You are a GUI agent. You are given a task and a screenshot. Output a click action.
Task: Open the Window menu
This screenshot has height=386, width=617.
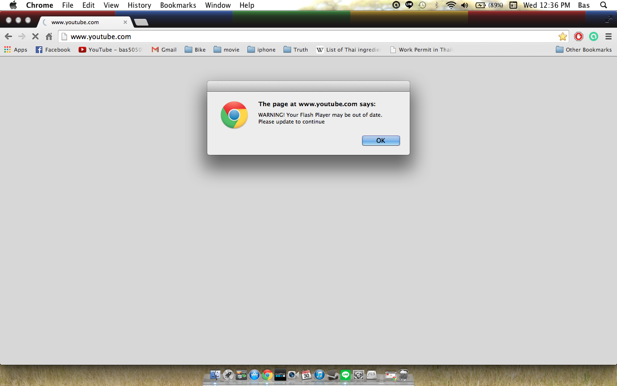218,5
